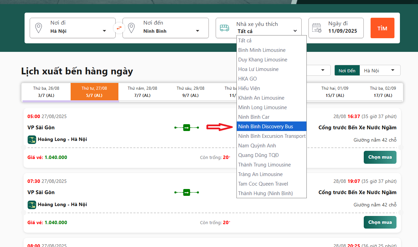This screenshot has height=247, width=418.
Task: Click Chọn mua for the 05:00 trip
Action: [380, 157]
